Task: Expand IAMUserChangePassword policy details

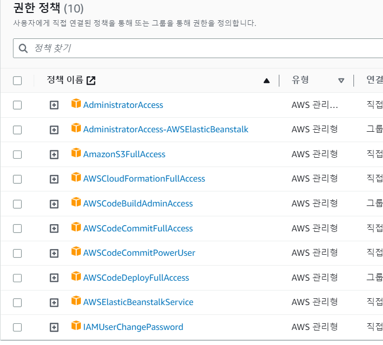Action: (x=54, y=327)
